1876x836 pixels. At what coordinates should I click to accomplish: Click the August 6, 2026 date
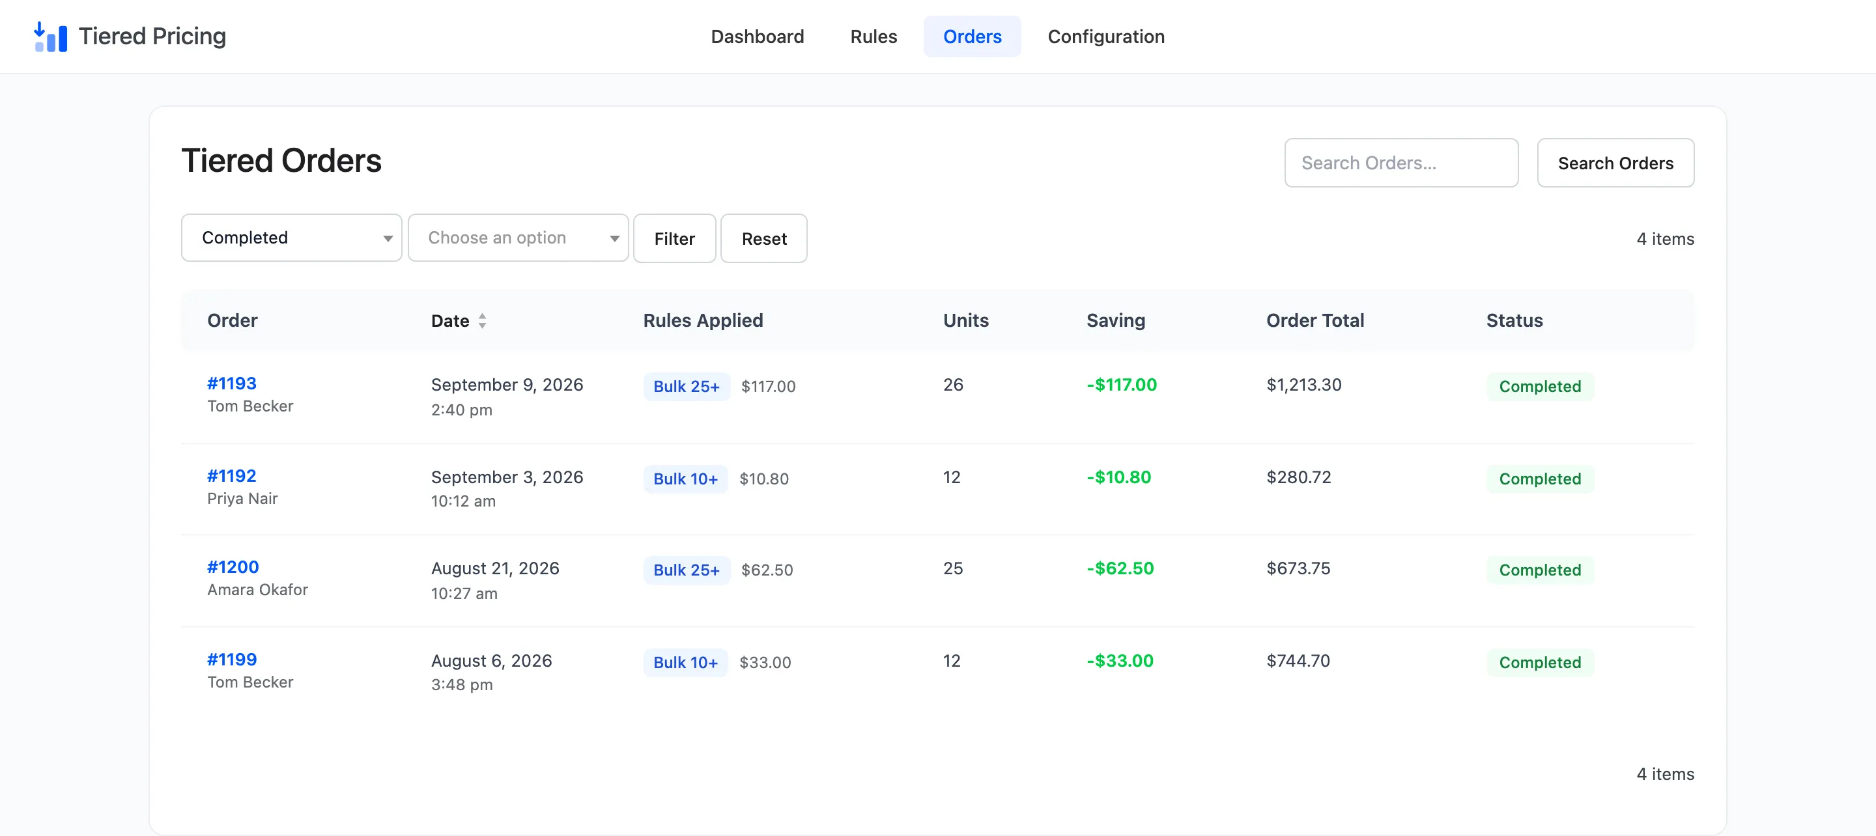click(492, 660)
